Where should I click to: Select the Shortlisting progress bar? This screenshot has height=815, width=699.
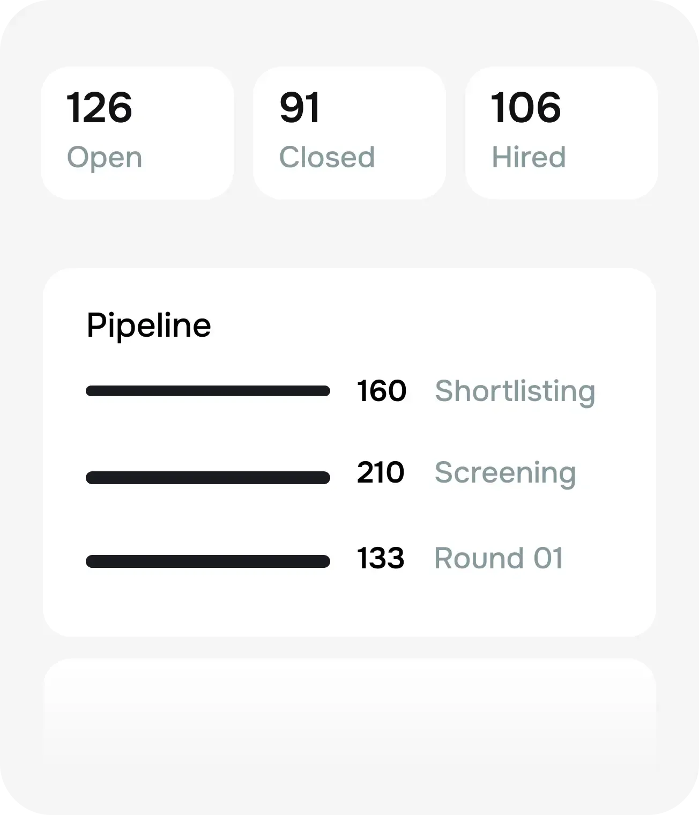point(208,391)
